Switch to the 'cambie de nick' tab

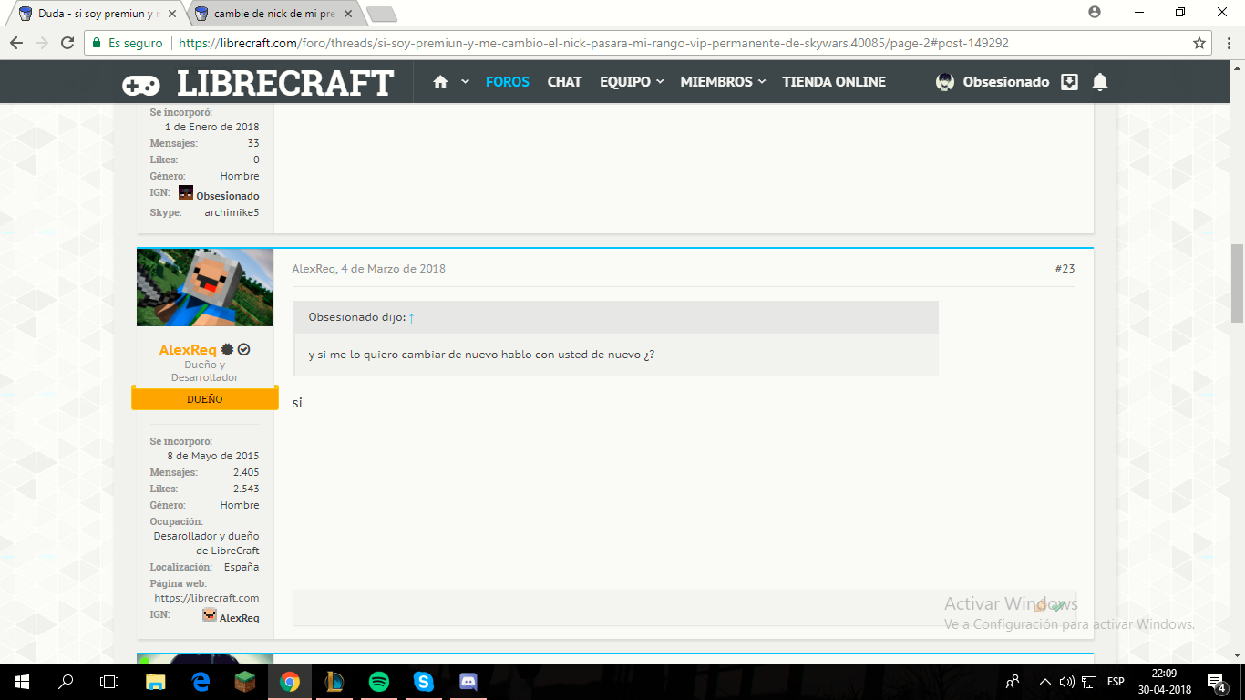273,14
